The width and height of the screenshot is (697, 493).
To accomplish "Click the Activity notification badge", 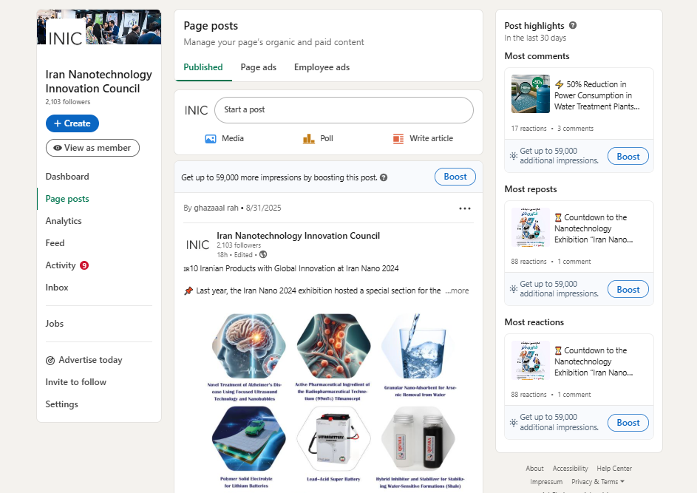I will coord(84,265).
